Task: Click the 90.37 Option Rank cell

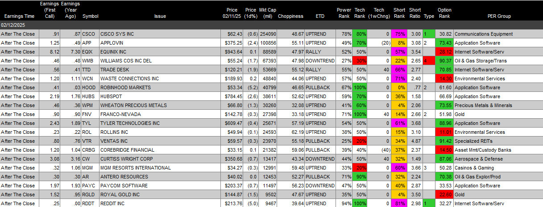Action: coord(444,61)
